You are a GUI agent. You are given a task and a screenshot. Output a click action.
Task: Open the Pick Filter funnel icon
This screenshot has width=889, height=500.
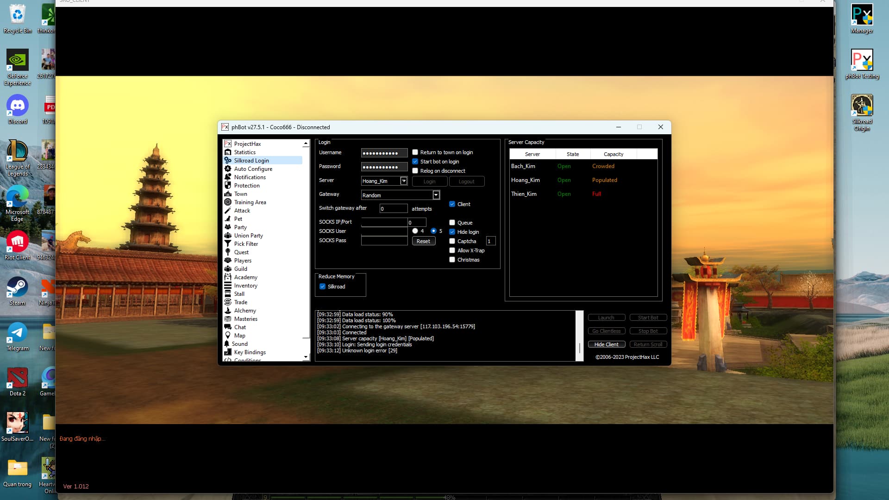[x=228, y=244]
